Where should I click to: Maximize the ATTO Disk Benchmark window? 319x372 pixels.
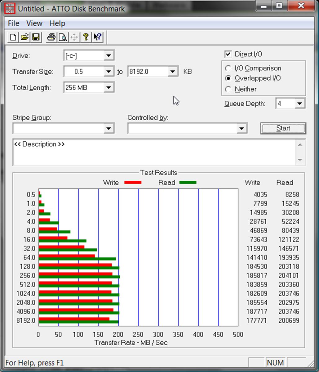pos(279,6)
